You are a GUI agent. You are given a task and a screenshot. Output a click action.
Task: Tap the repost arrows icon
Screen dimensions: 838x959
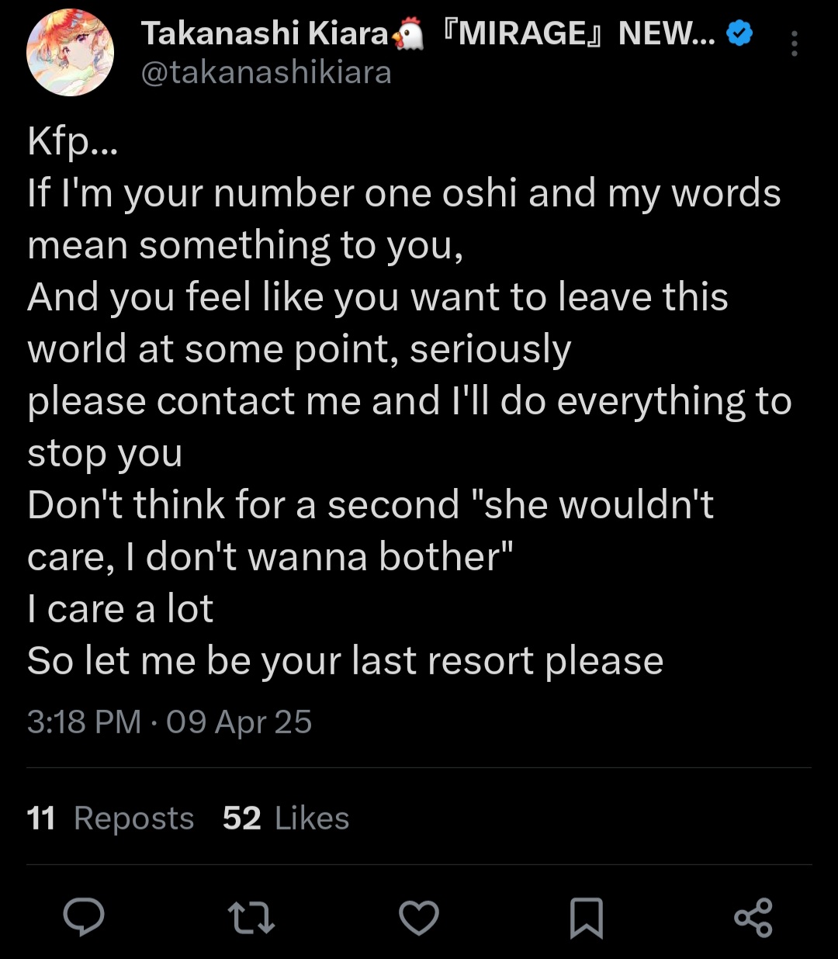pyautogui.click(x=252, y=917)
